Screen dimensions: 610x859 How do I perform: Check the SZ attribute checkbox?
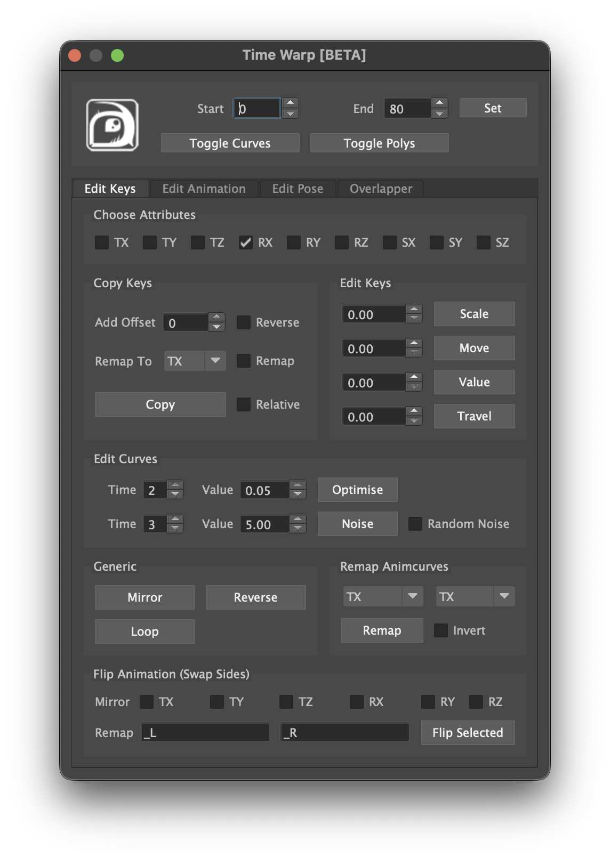[x=484, y=242]
